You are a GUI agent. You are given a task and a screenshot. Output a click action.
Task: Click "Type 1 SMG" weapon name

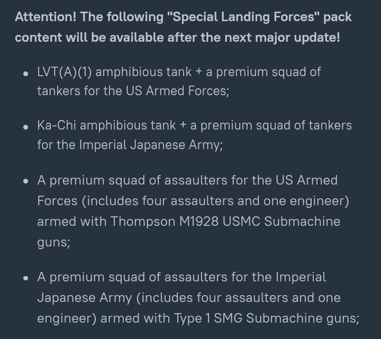coord(208,318)
